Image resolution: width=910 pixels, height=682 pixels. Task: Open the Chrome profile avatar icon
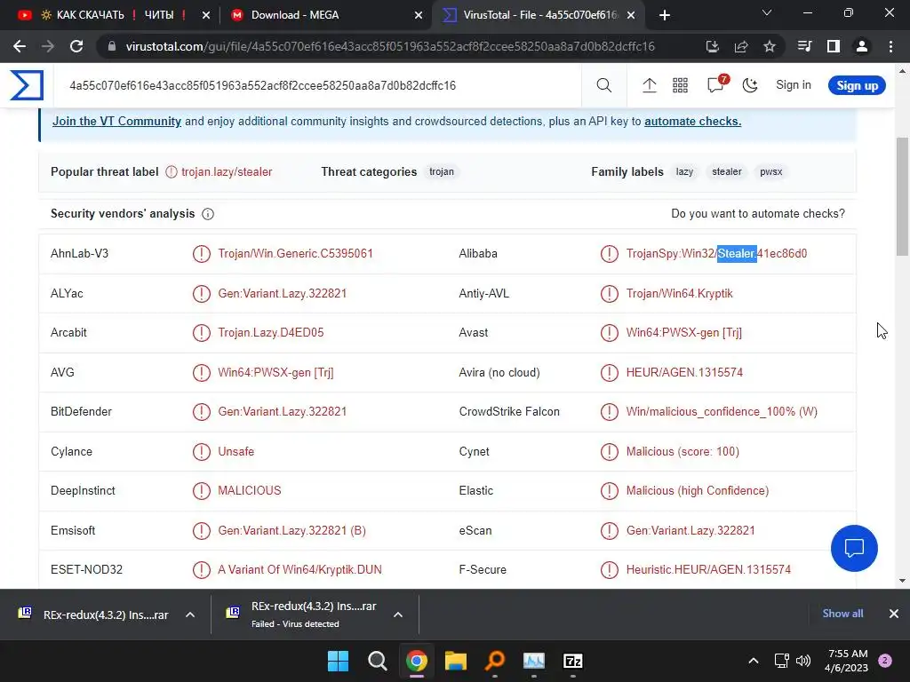[x=862, y=46]
